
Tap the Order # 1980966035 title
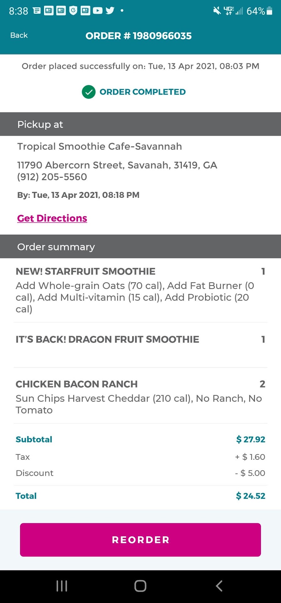pos(138,36)
